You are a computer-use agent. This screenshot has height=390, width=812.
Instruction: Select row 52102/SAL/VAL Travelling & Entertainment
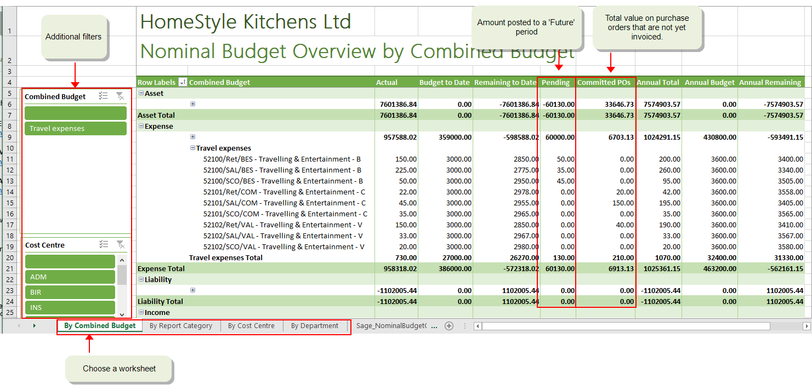(x=282, y=236)
